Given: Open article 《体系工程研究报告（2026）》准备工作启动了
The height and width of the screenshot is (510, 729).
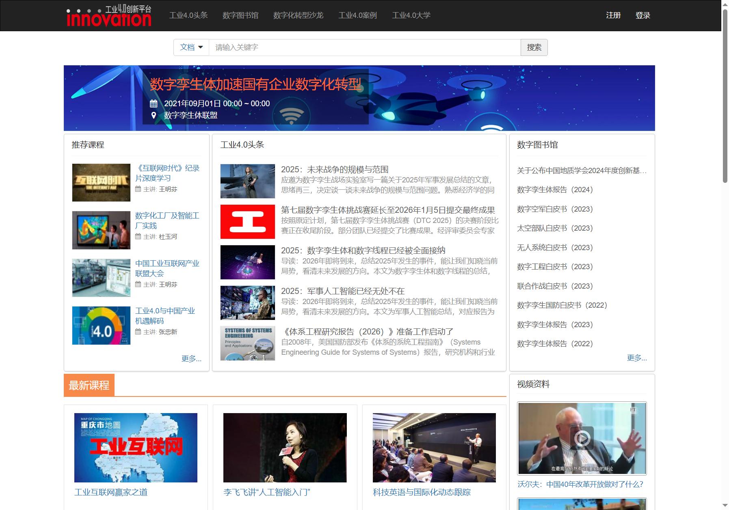Looking at the screenshot, I should click(367, 332).
